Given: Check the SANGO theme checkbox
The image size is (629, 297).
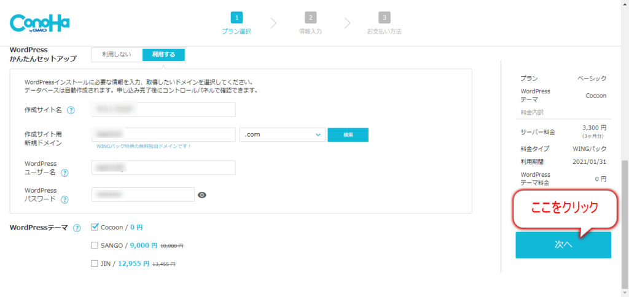Looking at the screenshot, I should tap(95, 245).
